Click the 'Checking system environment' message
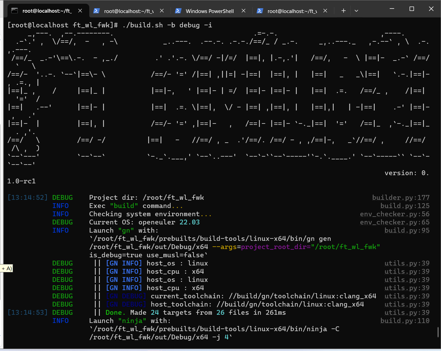 [150, 214]
